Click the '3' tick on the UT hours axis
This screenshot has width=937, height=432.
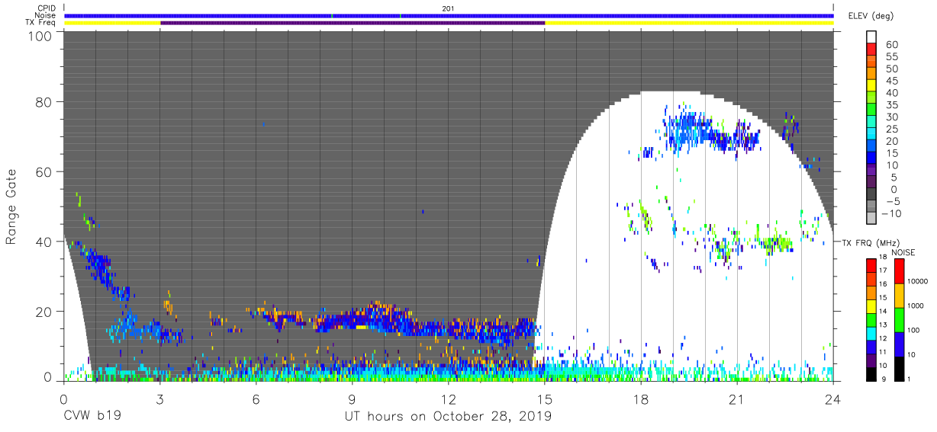coord(159,398)
